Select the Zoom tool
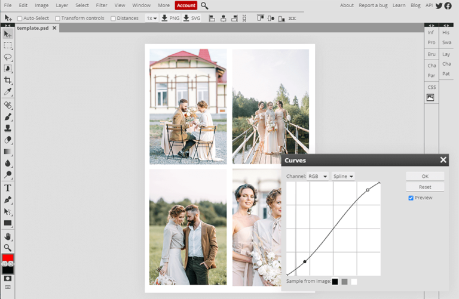Screen dimensions: 459x299 click(8, 247)
